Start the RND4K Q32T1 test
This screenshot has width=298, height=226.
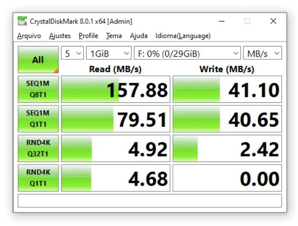[x=38, y=148]
